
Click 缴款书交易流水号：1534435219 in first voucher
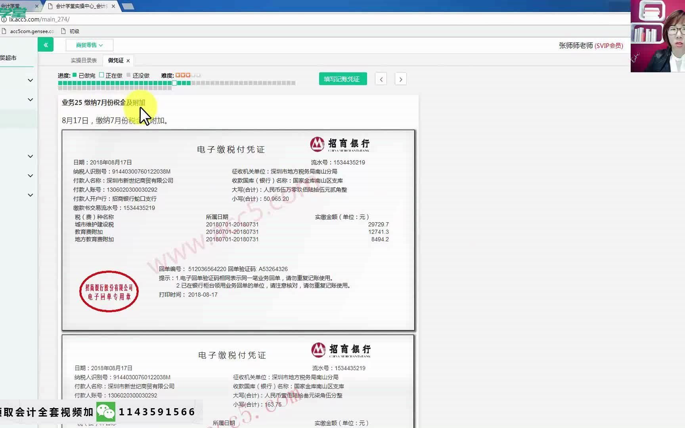coord(114,208)
